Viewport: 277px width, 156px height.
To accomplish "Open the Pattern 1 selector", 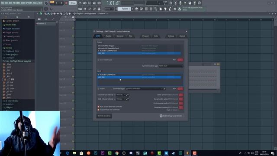I will pos(124,9).
